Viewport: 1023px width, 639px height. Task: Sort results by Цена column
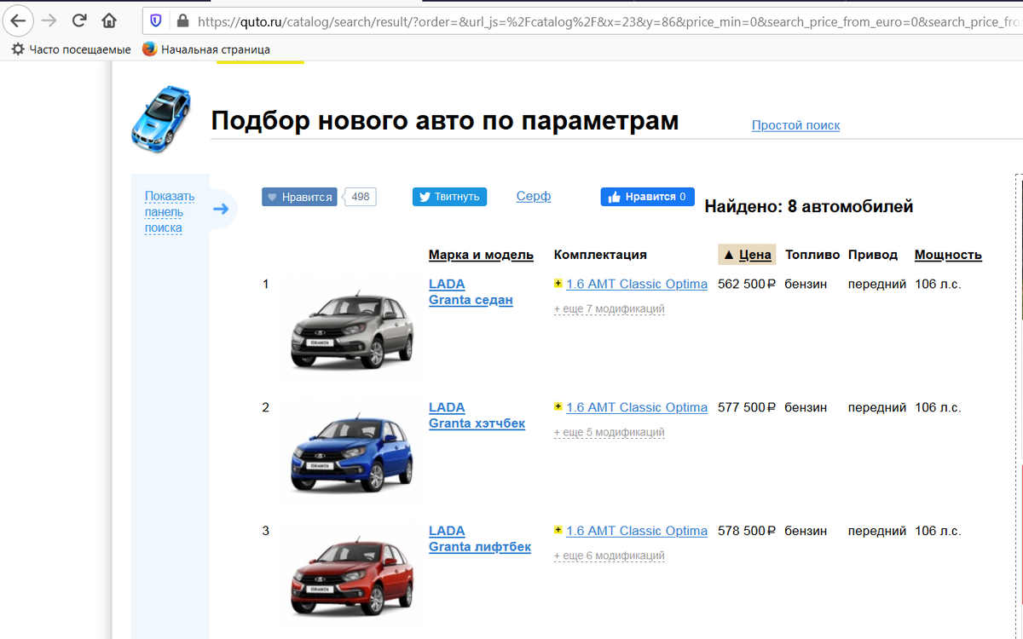[748, 255]
